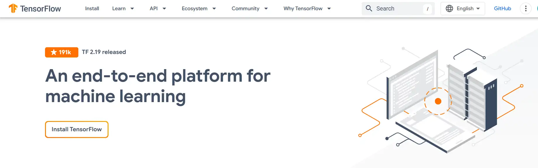Click the Install TensorFlow button
This screenshot has height=168, width=538.
(77, 129)
